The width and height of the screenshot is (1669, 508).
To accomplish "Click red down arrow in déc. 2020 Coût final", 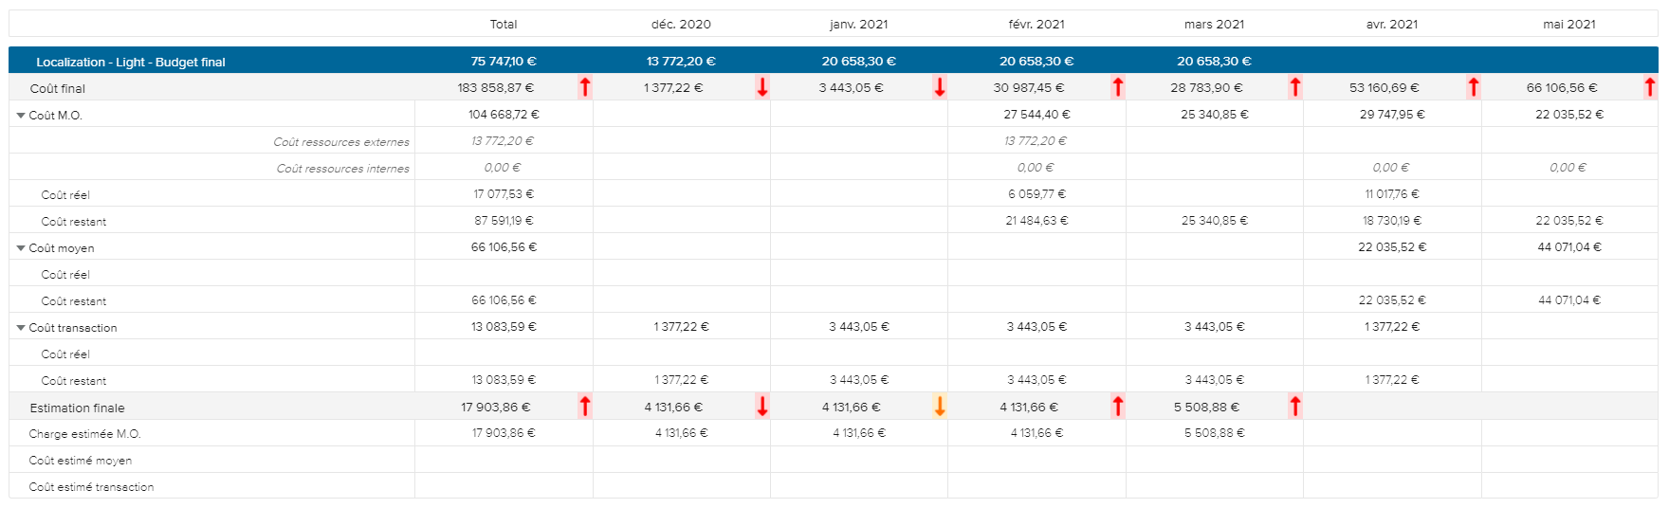I will click(762, 87).
